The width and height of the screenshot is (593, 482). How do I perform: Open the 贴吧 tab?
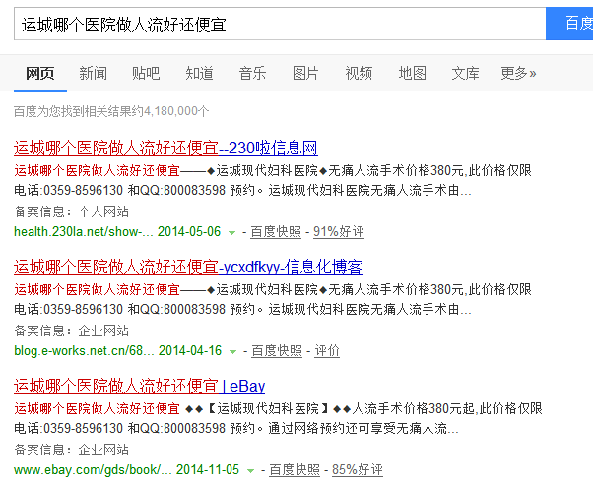tap(146, 73)
